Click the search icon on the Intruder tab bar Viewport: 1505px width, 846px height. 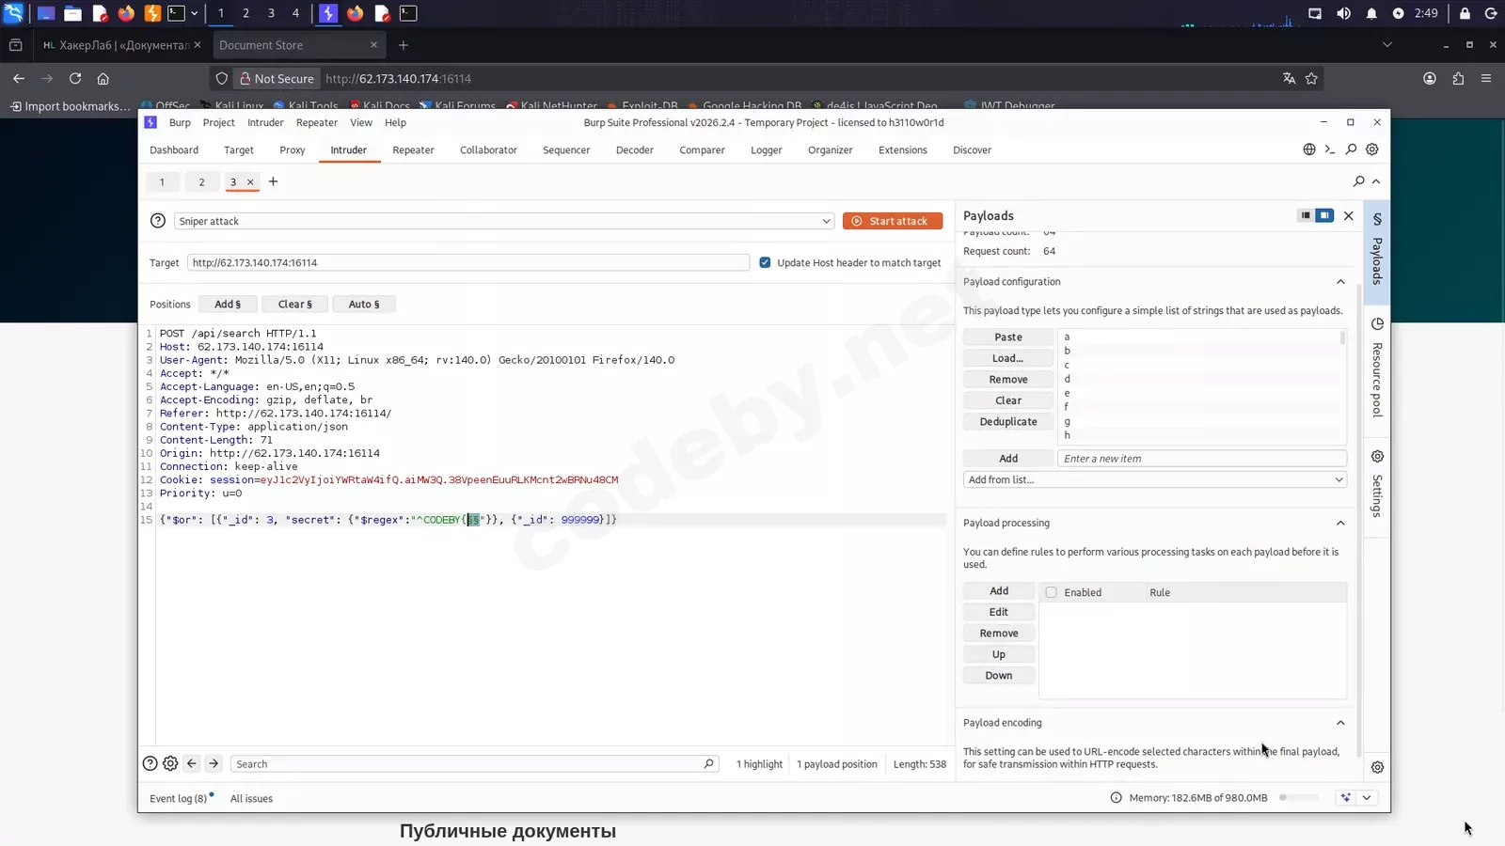tap(1359, 181)
